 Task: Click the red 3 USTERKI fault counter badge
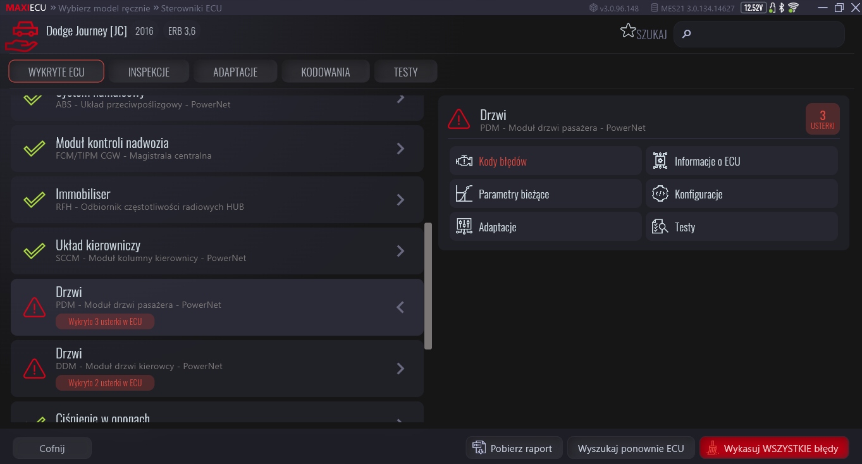[x=822, y=119]
